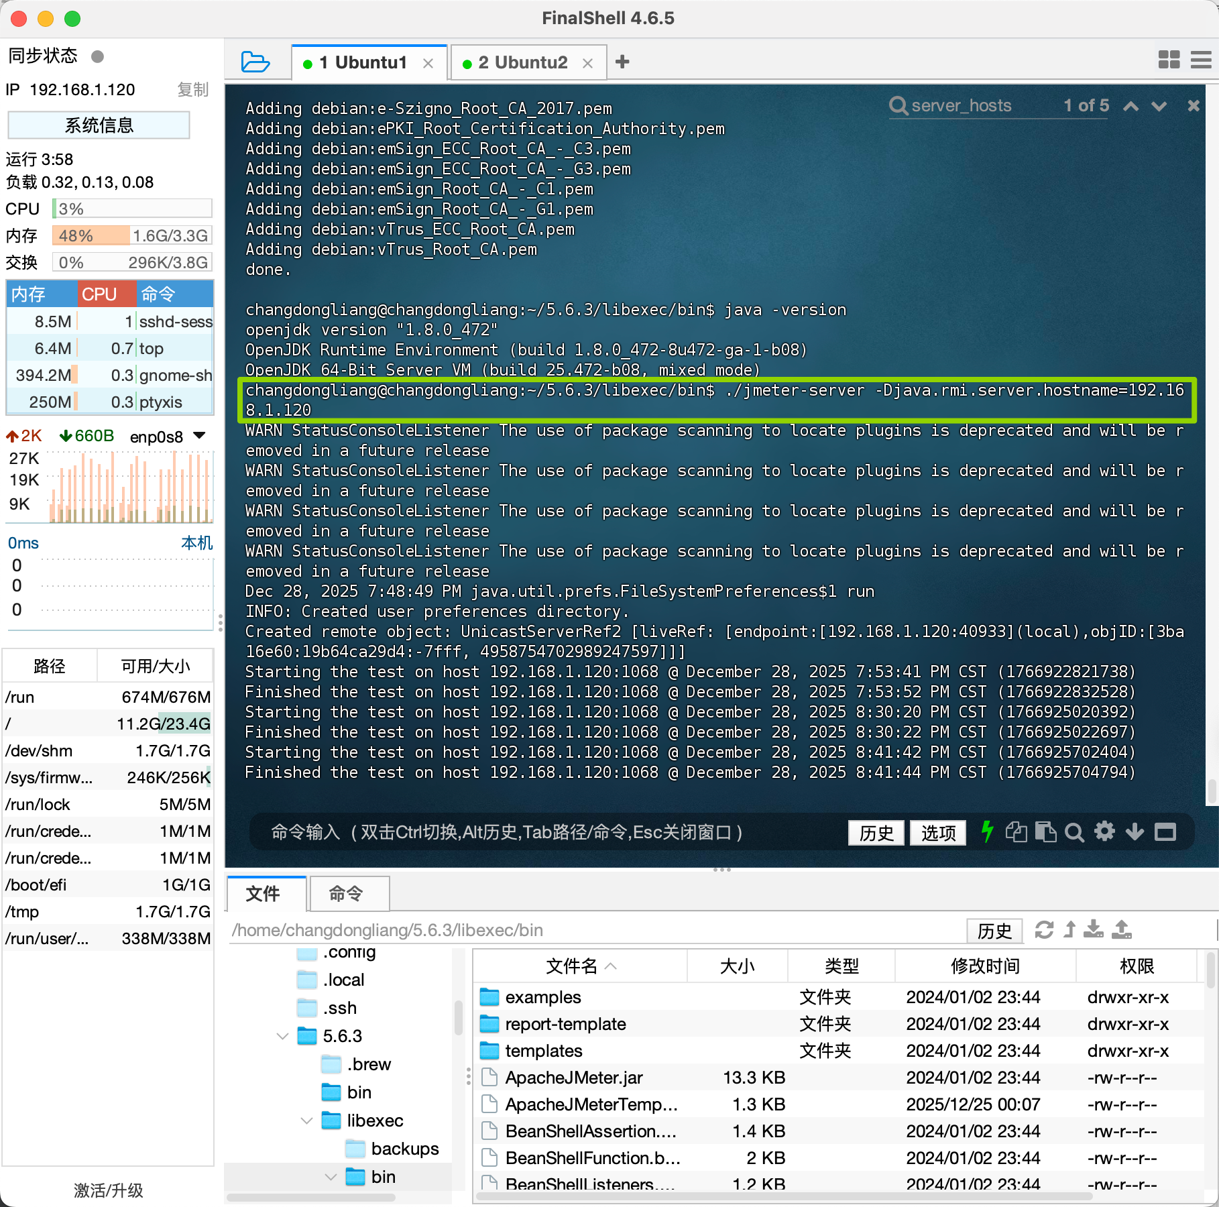Sort files by 大小 column

[x=737, y=966]
